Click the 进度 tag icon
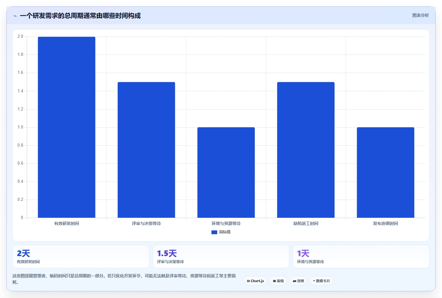This screenshot has height=298, width=442. [x=294, y=281]
